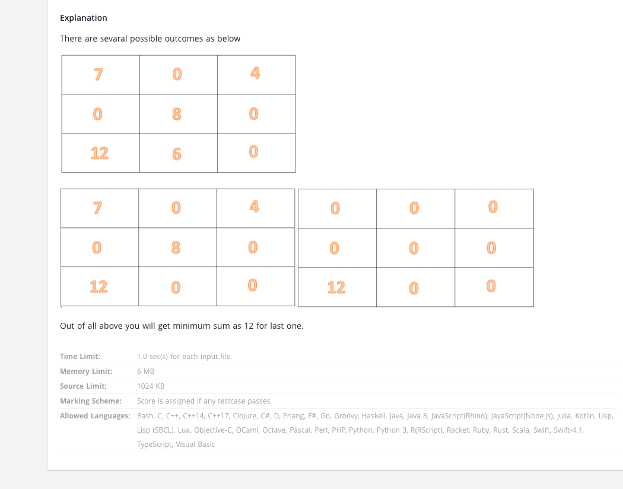
Task: Click the 6 MB memory value
Action: 145,371
